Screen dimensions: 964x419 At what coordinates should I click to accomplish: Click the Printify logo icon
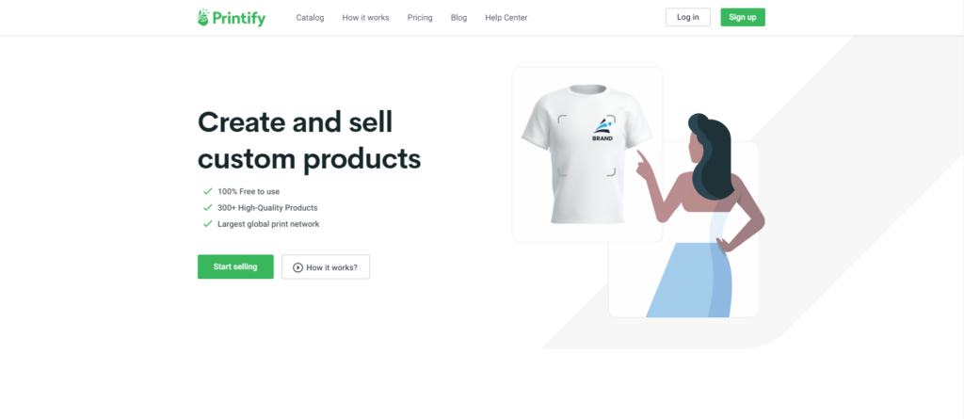tap(203, 17)
